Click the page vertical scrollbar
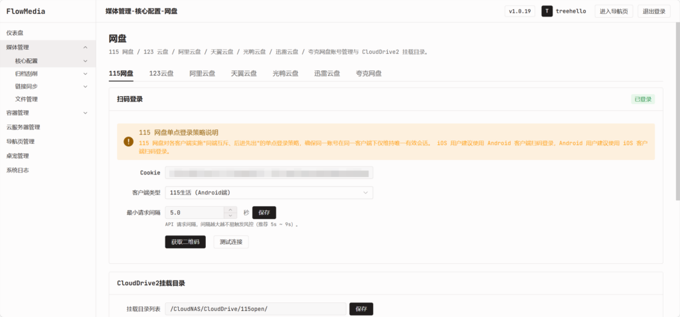 (677, 111)
